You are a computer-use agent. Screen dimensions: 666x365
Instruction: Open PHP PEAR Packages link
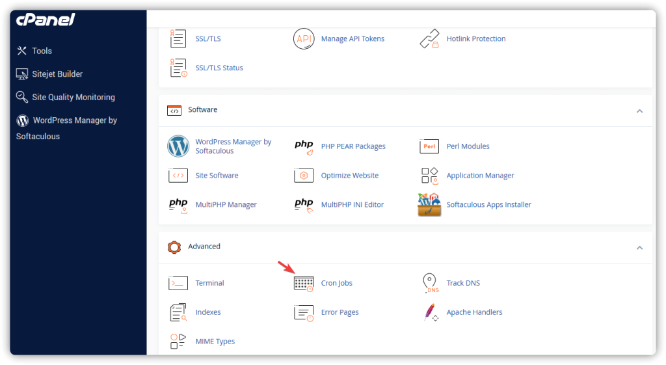click(x=353, y=146)
